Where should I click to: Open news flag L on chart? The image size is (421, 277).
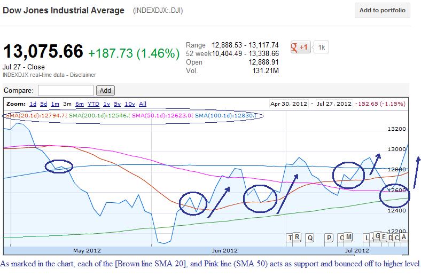pos(367,238)
